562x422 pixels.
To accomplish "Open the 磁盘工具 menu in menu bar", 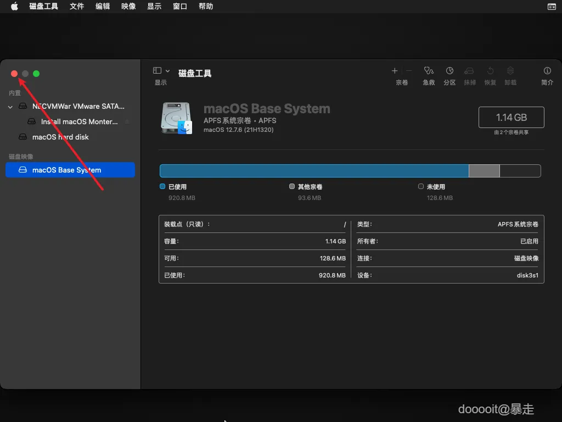I will pyautogui.click(x=43, y=6).
